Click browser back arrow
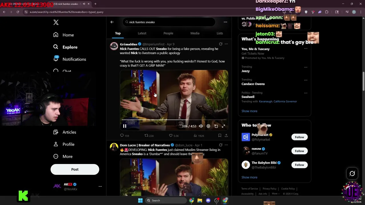Image resolution: width=365 pixels, height=205 pixels. 4,12
